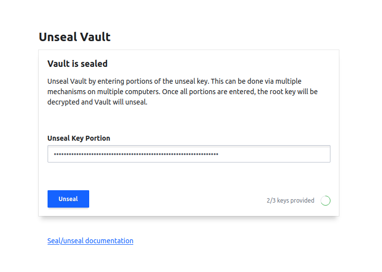This screenshot has height=272, width=382.
Task: Click the description line starting "decrypted and Vault"
Action: tap(97, 103)
